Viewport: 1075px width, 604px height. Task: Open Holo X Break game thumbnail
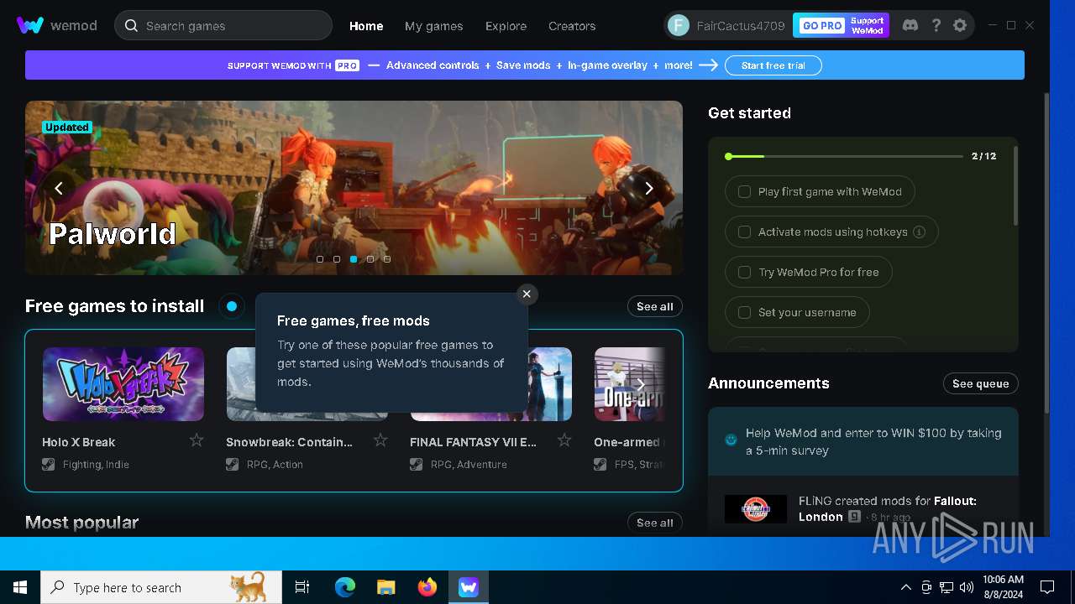pyautogui.click(x=123, y=384)
